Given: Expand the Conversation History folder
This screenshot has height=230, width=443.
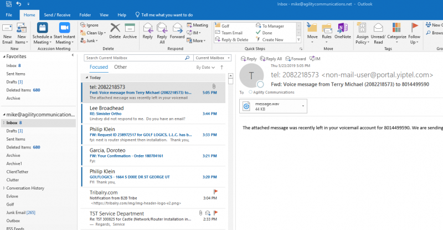Looking at the screenshot, I should pyautogui.click(x=4, y=188).
